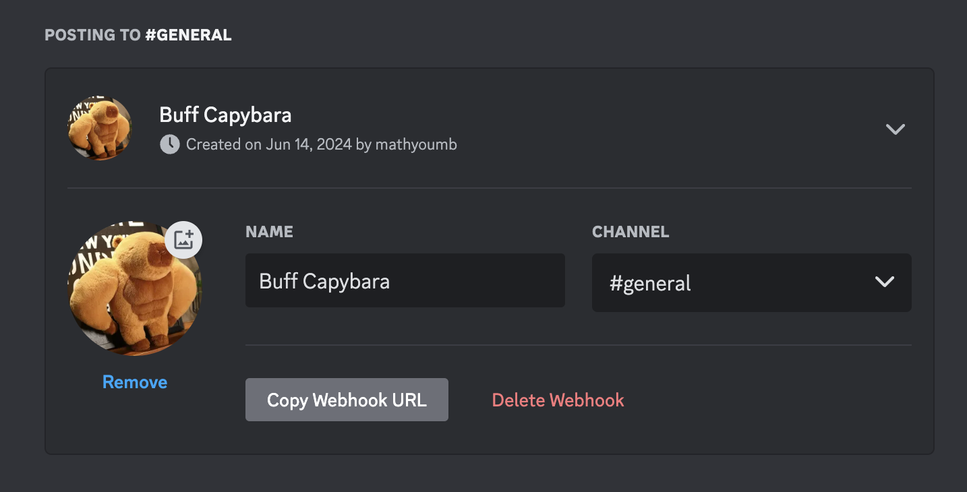Viewport: 967px width, 492px height.
Task: Click the NAME field label
Action: [269, 232]
